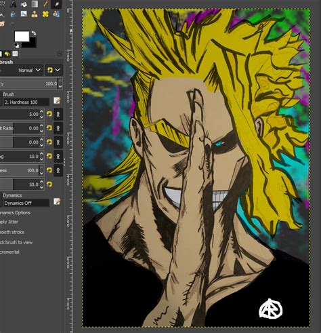Click the black background color swatch

pyautogui.click(x=33, y=43)
